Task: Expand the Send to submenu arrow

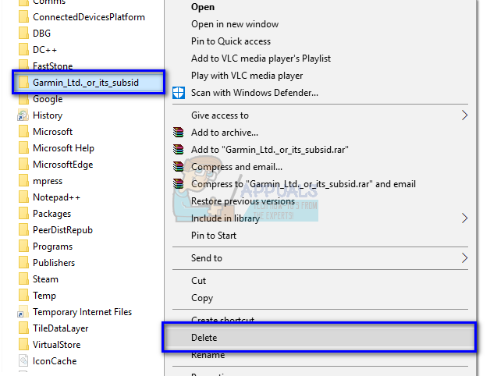Action: (x=465, y=257)
